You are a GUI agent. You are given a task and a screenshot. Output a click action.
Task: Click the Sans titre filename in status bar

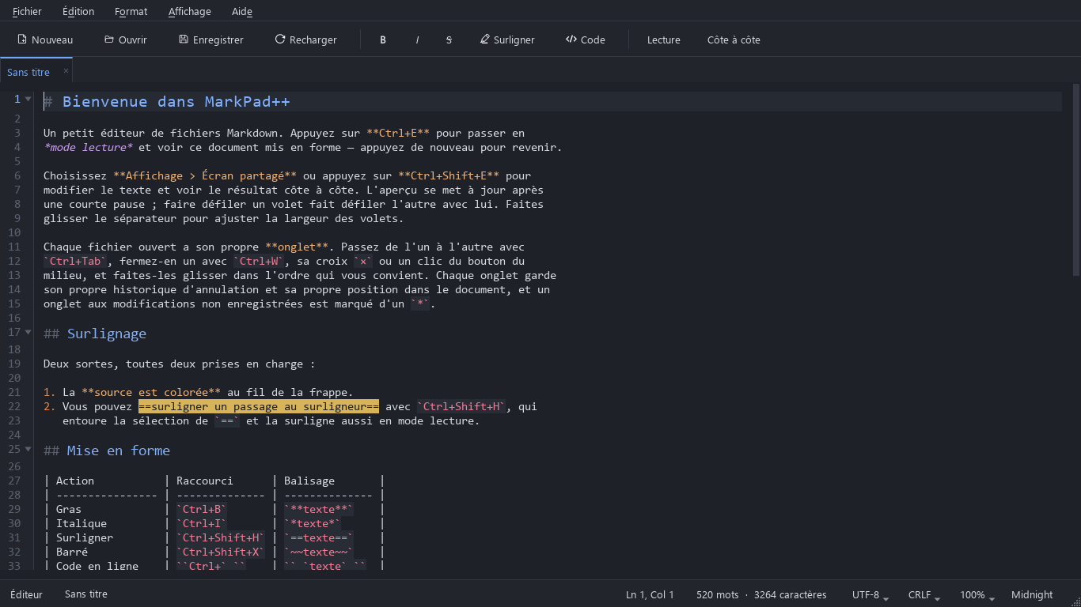pos(86,594)
